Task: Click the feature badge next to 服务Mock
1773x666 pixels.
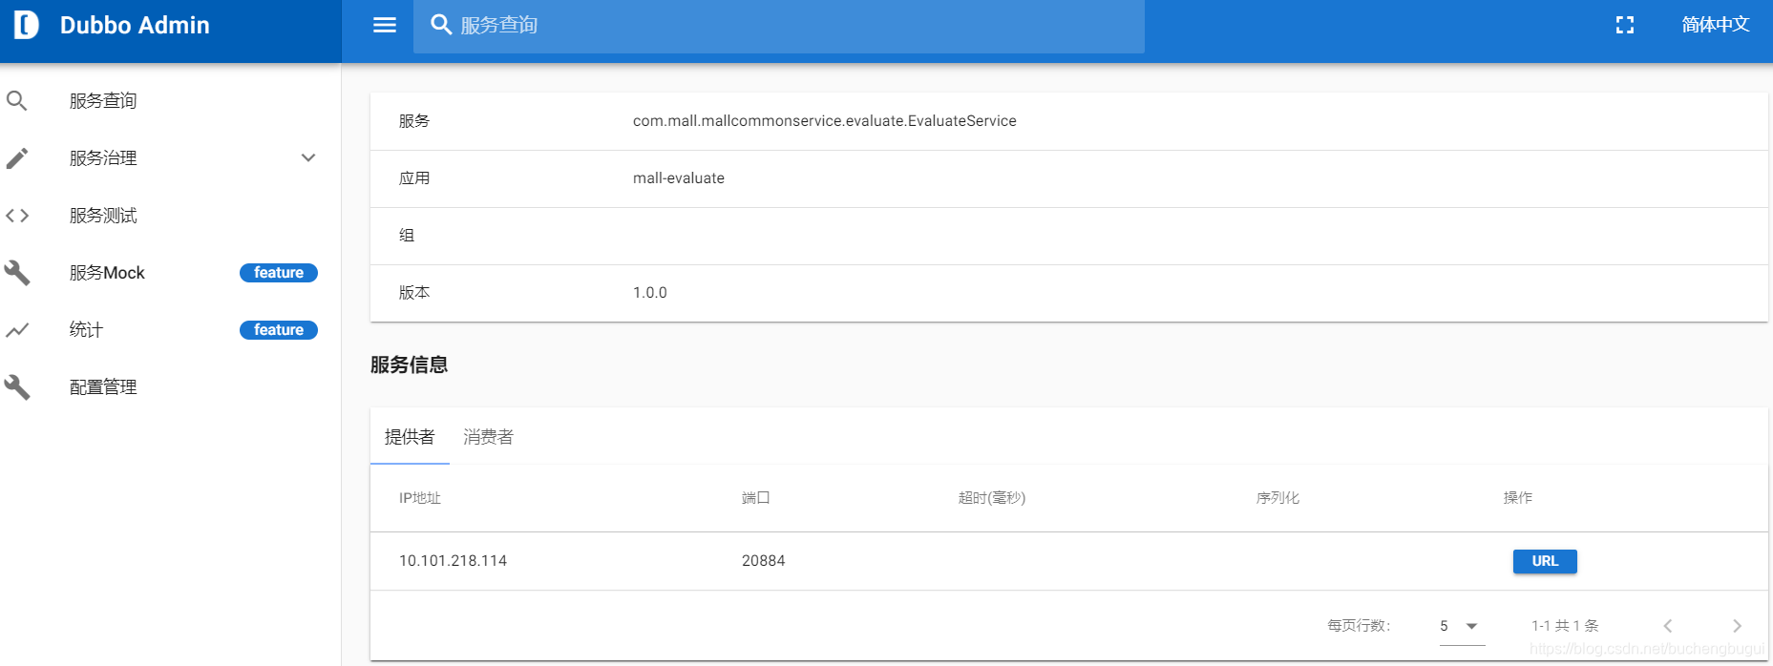Action: (x=279, y=273)
